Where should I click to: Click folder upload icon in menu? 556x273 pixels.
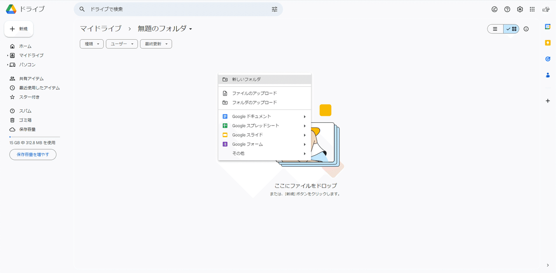tap(225, 103)
